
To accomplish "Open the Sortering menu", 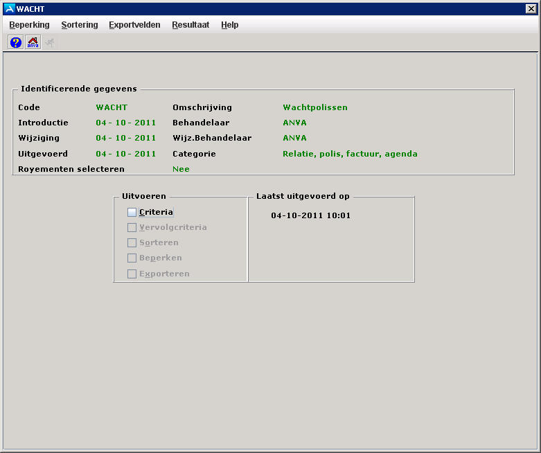I will [x=80, y=25].
